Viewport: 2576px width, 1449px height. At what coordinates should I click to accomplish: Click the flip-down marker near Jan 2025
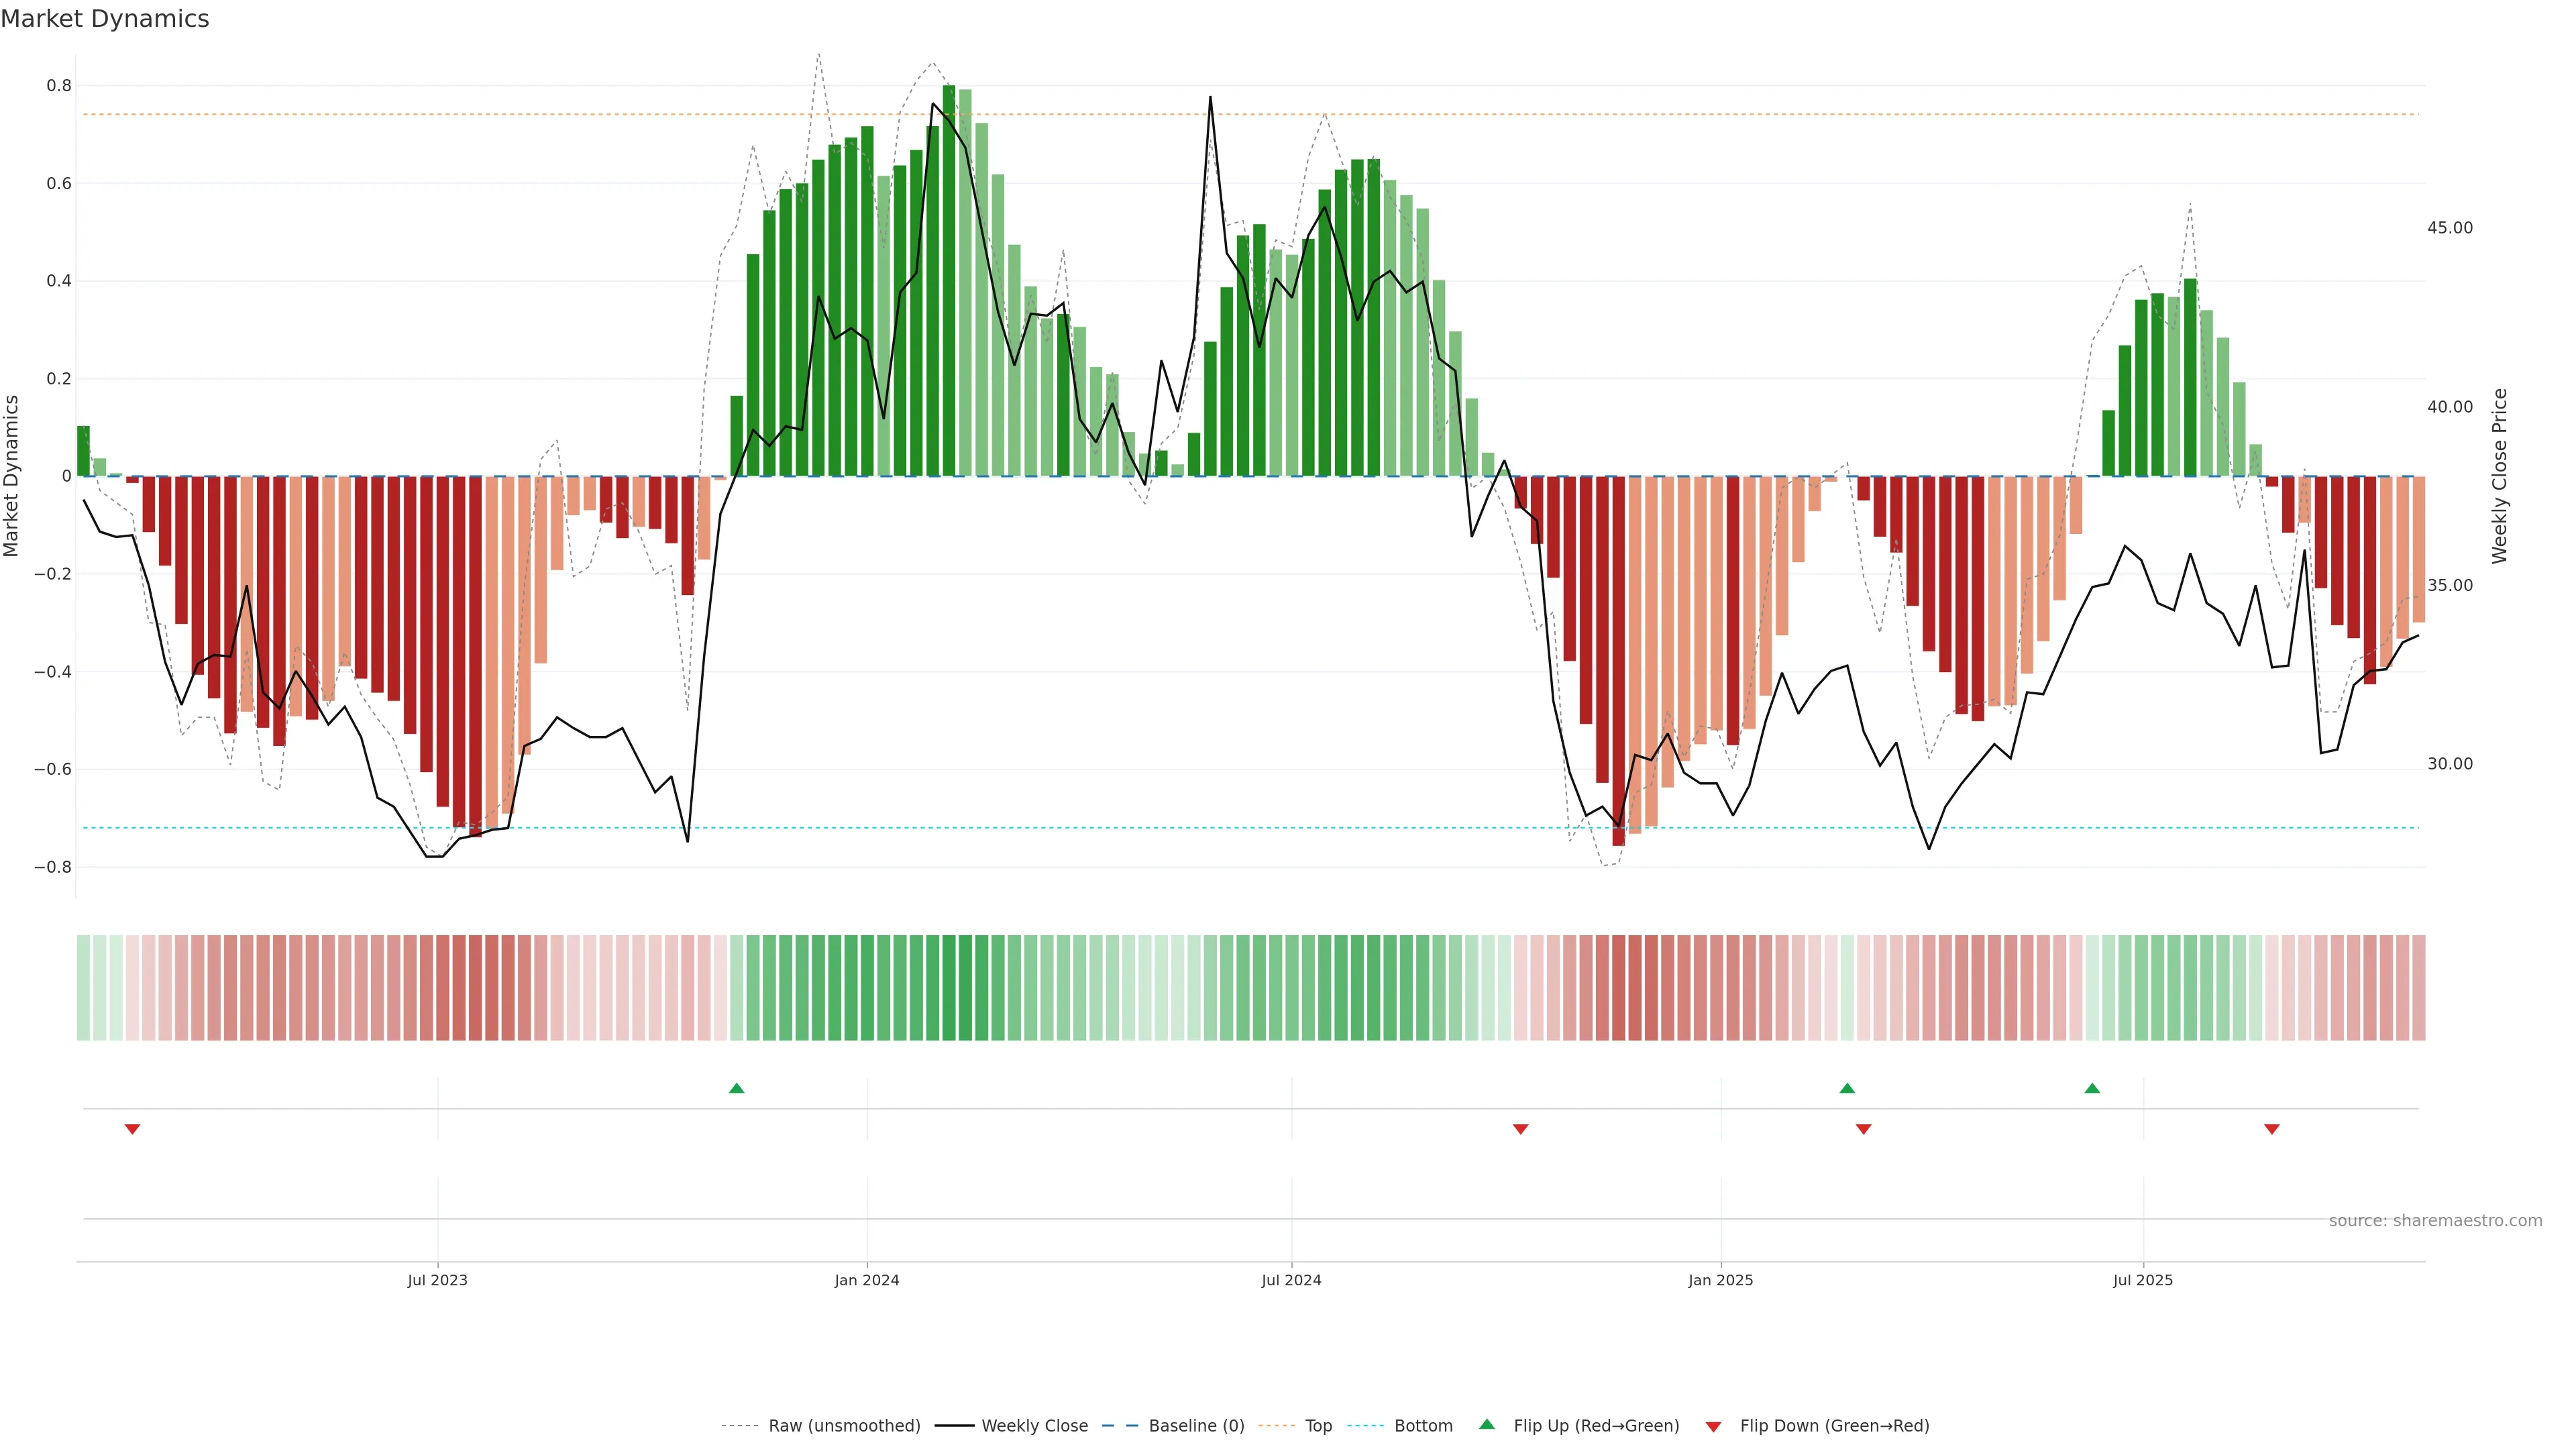coord(1863,1129)
